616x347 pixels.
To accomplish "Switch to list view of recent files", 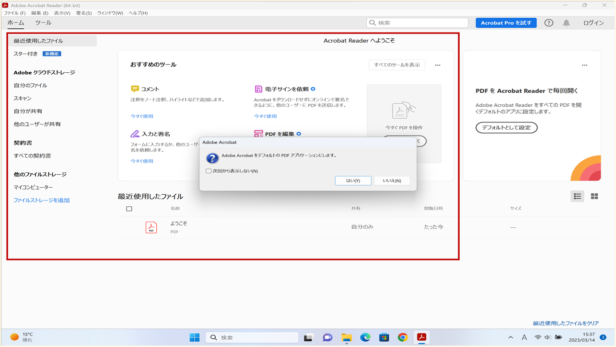I will tap(577, 196).
